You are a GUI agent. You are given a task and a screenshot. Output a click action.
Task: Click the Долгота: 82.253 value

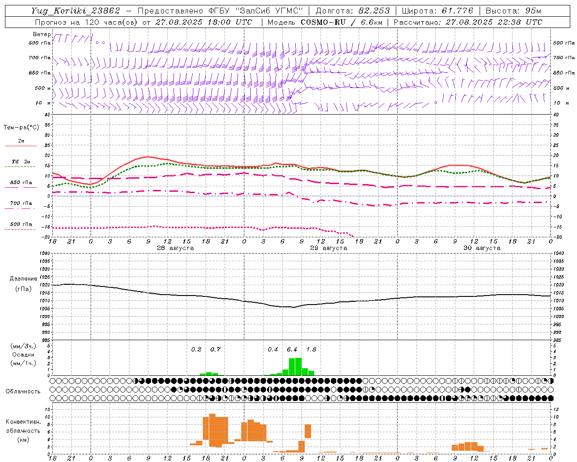353,11
